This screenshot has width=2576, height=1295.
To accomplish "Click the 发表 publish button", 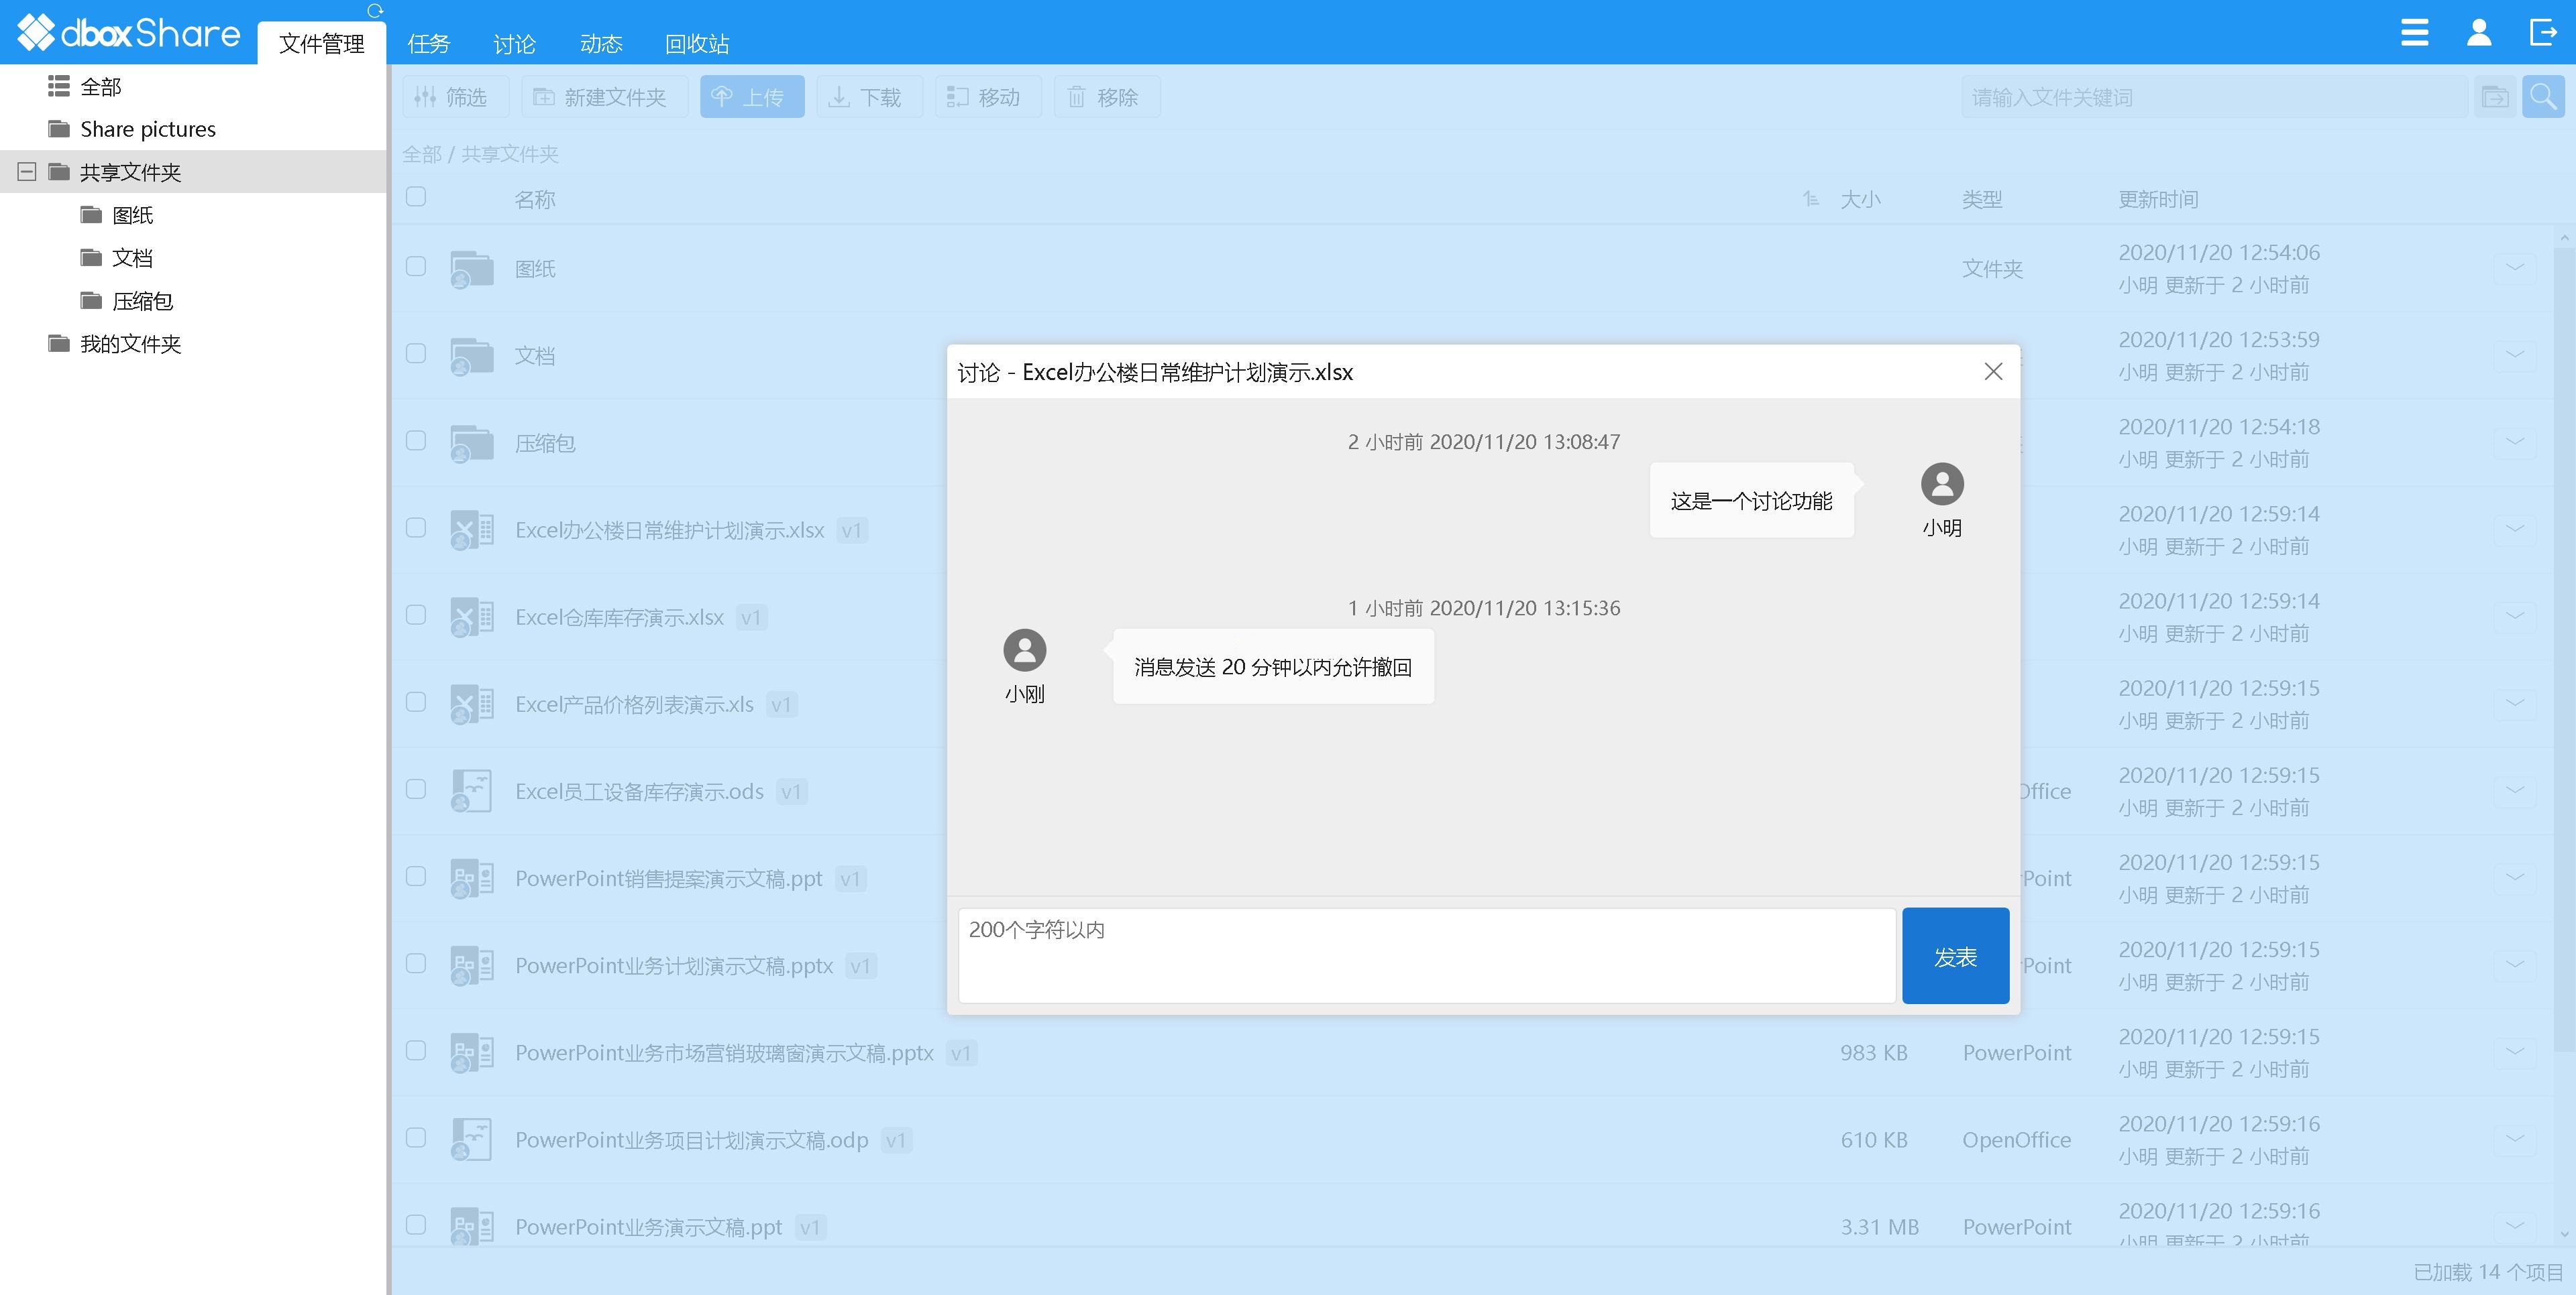I will point(1955,955).
